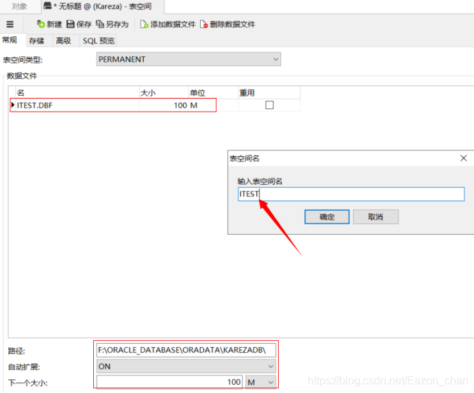This screenshot has width=474, height=393.
Task: Switch to the Storage (存储) tab
Action: click(36, 41)
